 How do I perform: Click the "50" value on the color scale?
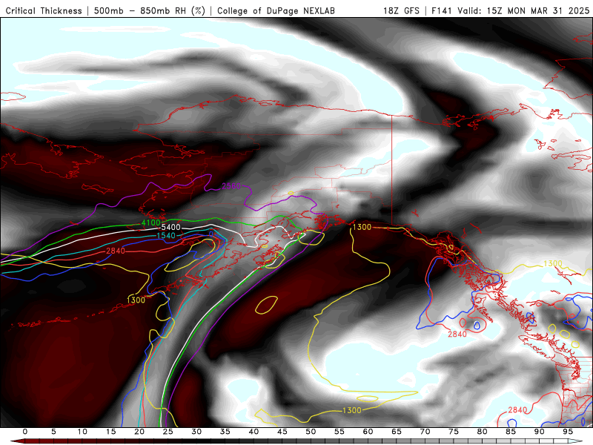(311, 432)
